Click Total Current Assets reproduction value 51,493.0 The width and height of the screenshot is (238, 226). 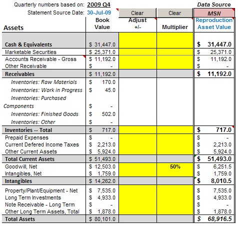214,159
